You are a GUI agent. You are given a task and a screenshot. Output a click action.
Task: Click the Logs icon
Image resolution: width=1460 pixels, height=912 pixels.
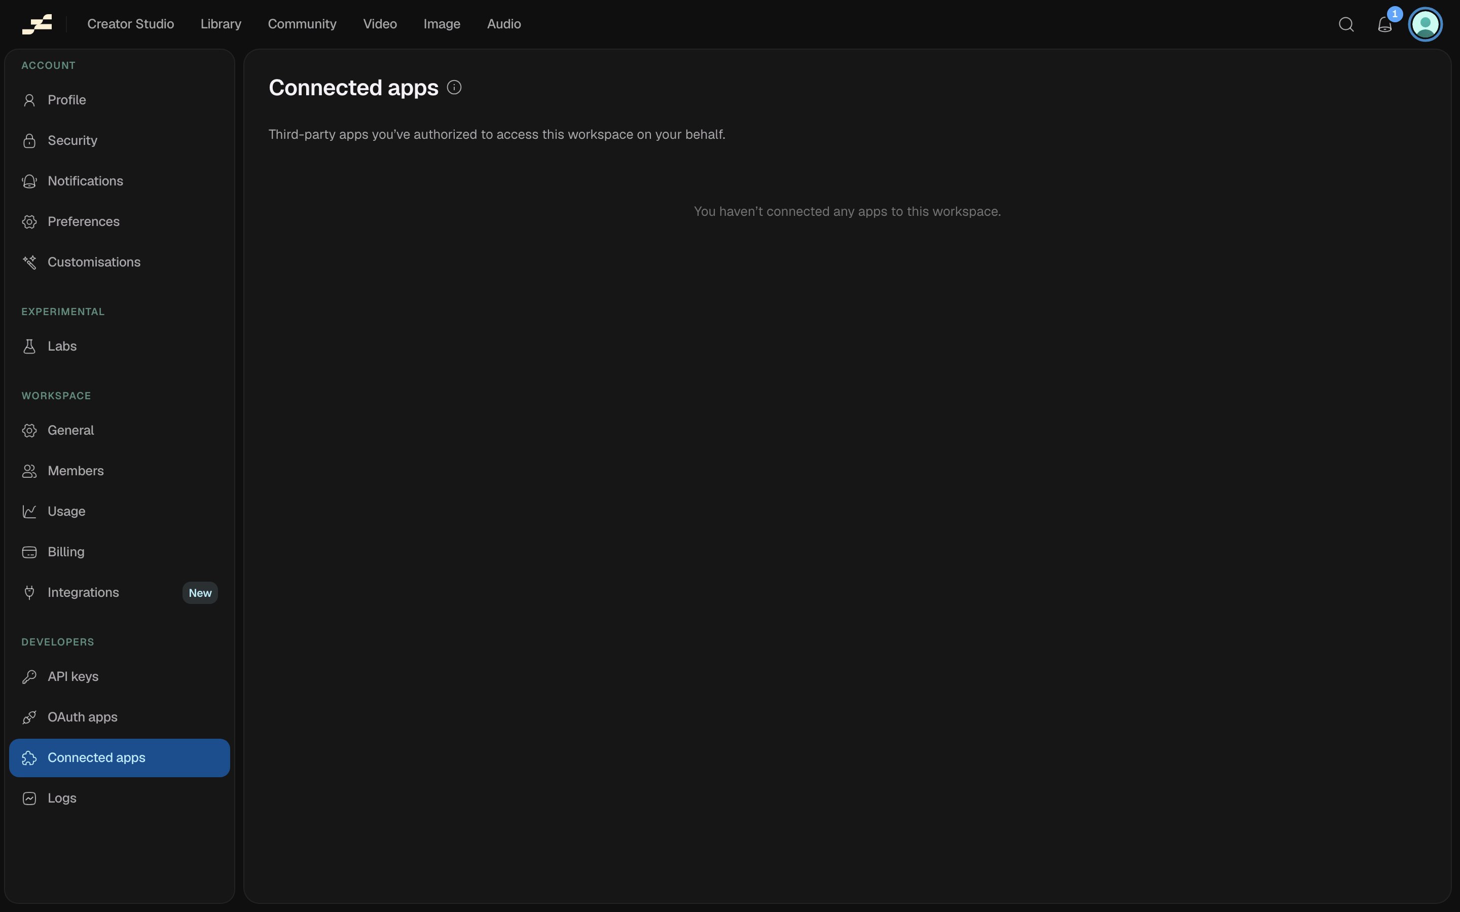[x=29, y=798]
